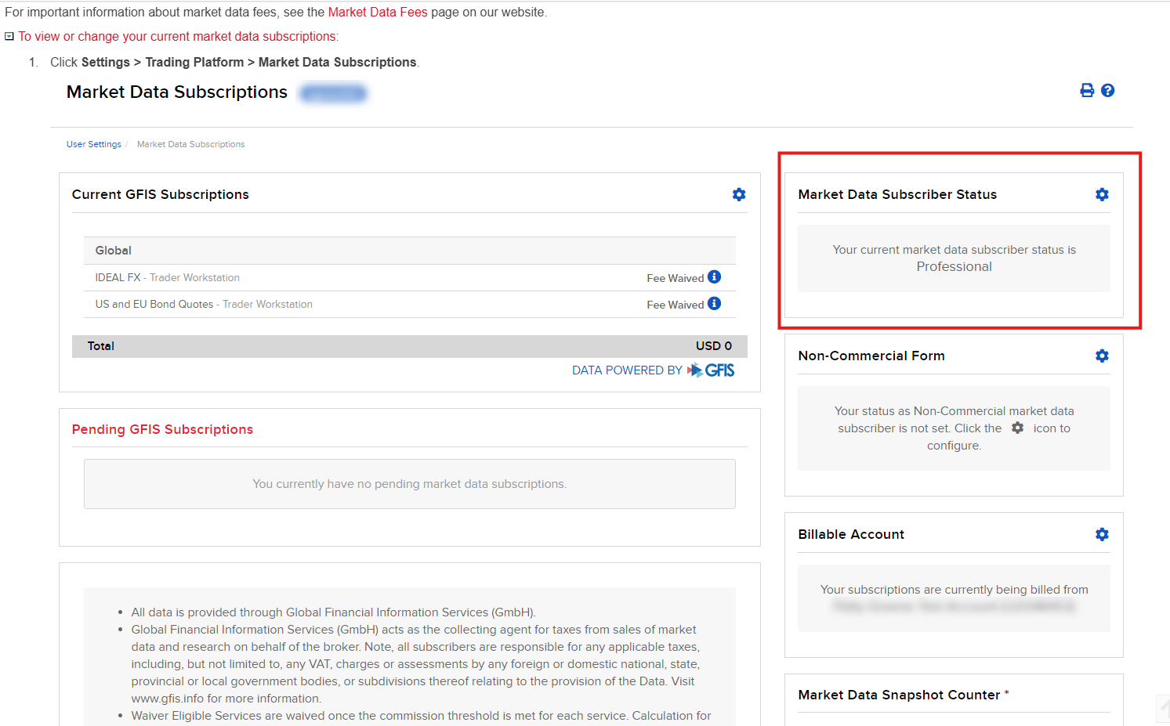Click the no pending subscriptions message box
The height and width of the screenshot is (726, 1170).
[410, 484]
